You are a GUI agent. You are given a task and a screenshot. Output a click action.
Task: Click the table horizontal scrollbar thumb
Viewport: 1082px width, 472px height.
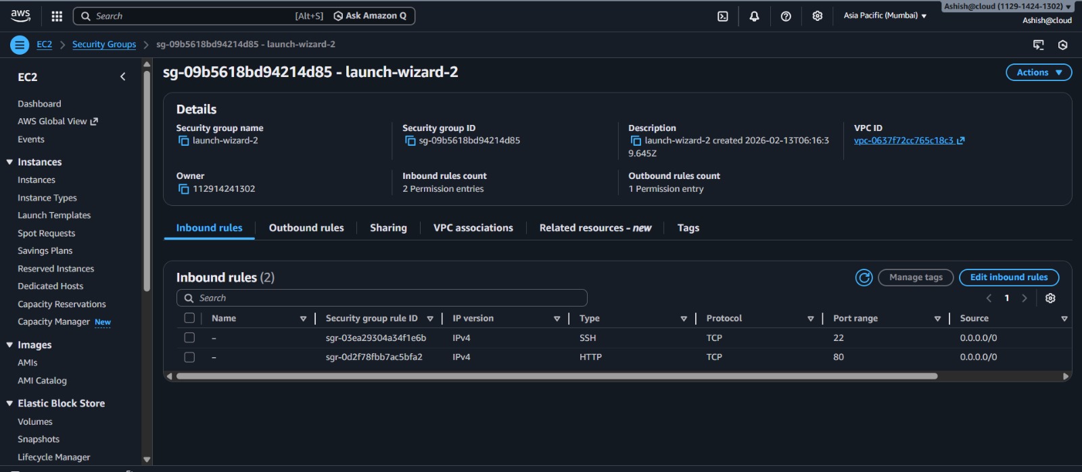click(557, 376)
